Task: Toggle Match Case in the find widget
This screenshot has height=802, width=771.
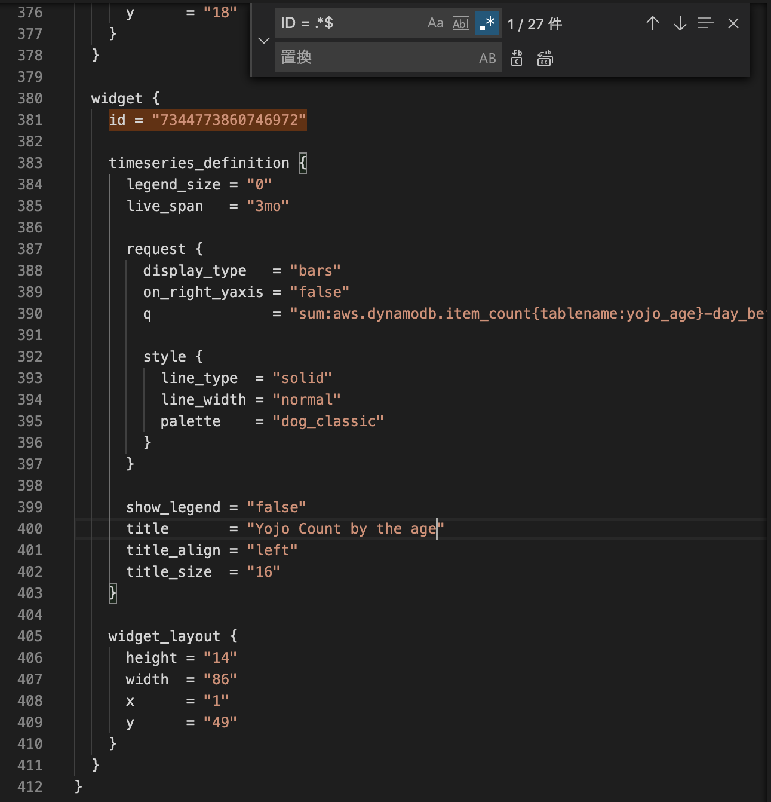Action: pyautogui.click(x=435, y=23)
